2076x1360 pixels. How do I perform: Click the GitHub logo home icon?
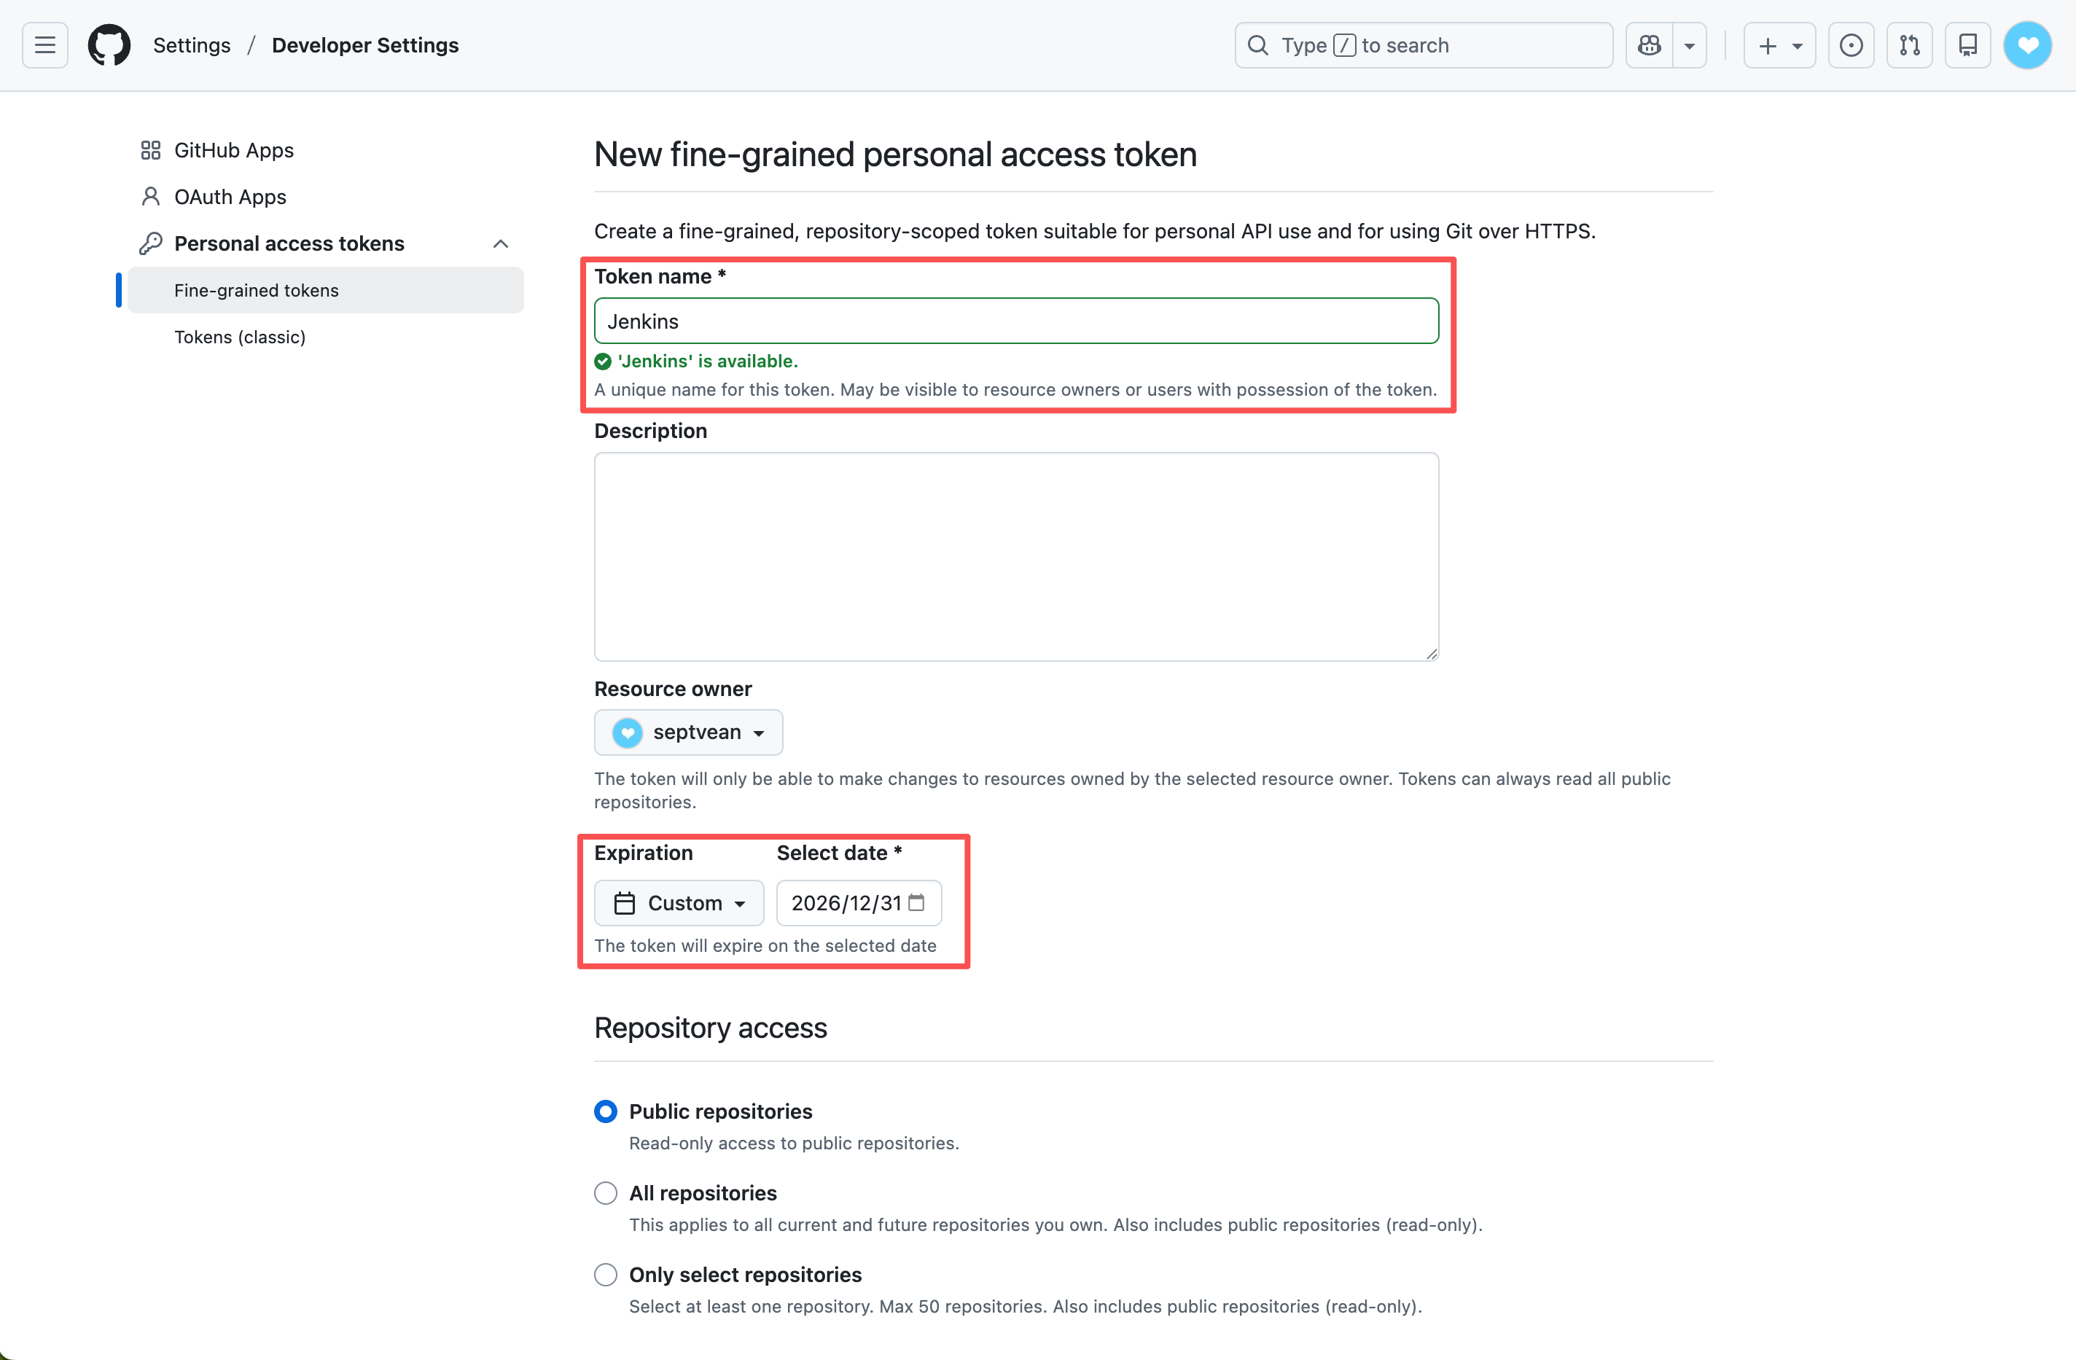[109, 45]
